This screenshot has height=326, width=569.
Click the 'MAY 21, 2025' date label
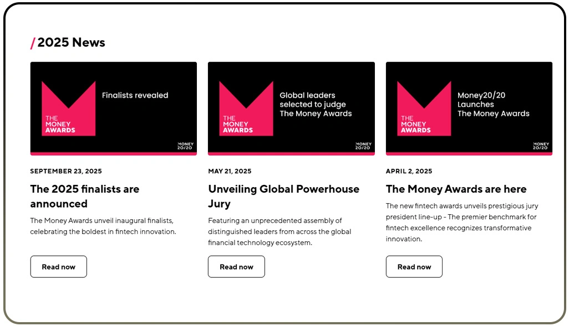(x=230, y=171)
